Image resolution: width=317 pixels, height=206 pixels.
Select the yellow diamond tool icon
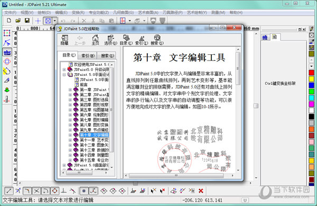[7, 71]
